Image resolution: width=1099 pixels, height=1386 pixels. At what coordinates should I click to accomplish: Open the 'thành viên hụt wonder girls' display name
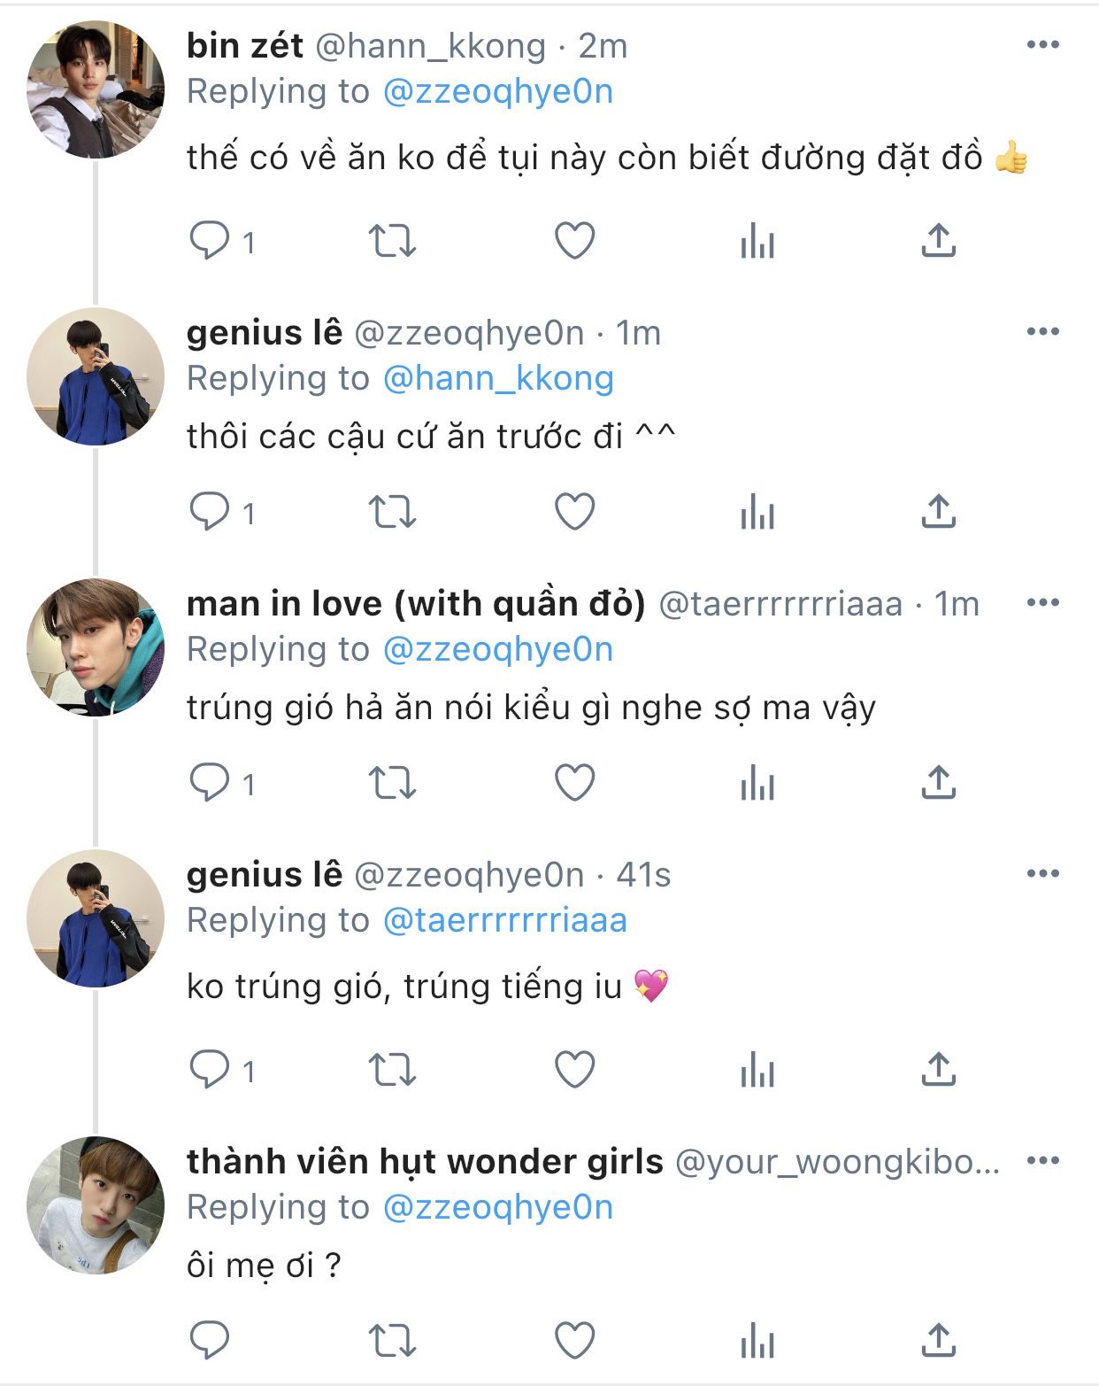[425, 1162]
